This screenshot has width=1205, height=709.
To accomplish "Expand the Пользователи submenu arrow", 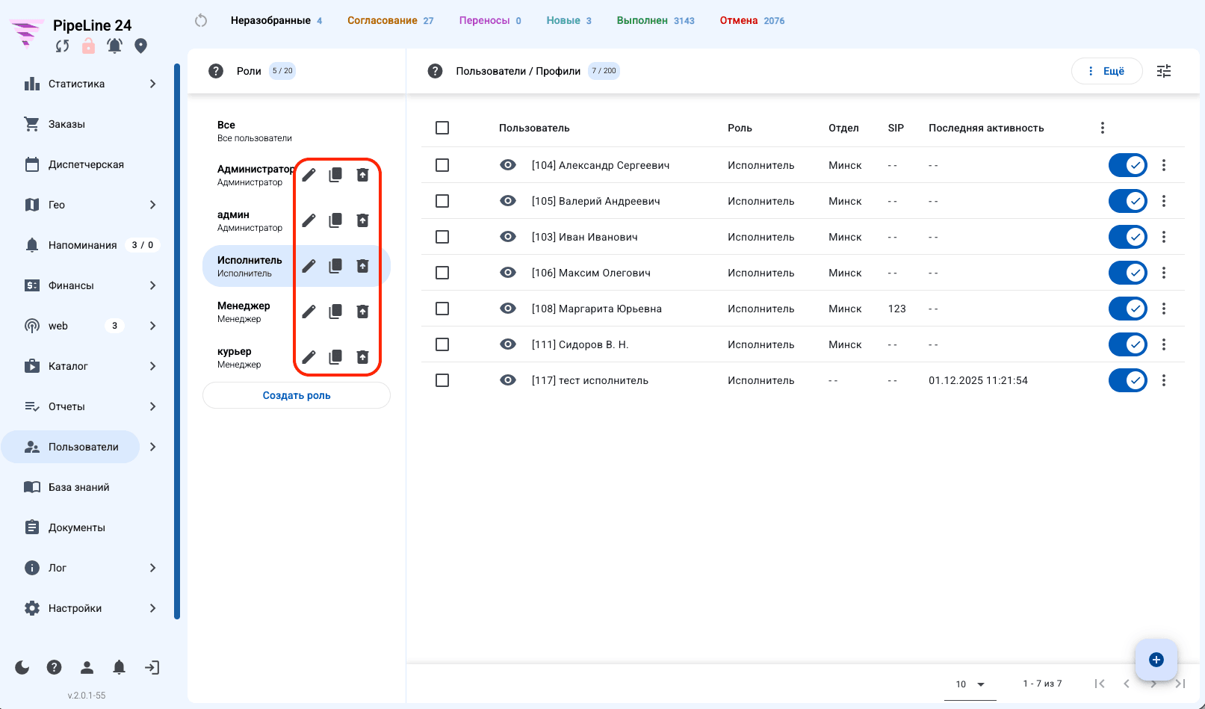I will [152, 447].
